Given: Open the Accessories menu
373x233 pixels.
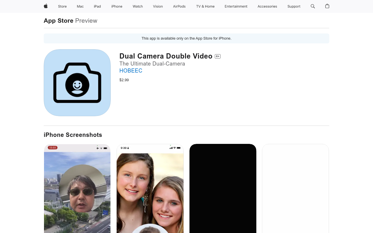Looking at the screenshot, I should tap(267, 6).
